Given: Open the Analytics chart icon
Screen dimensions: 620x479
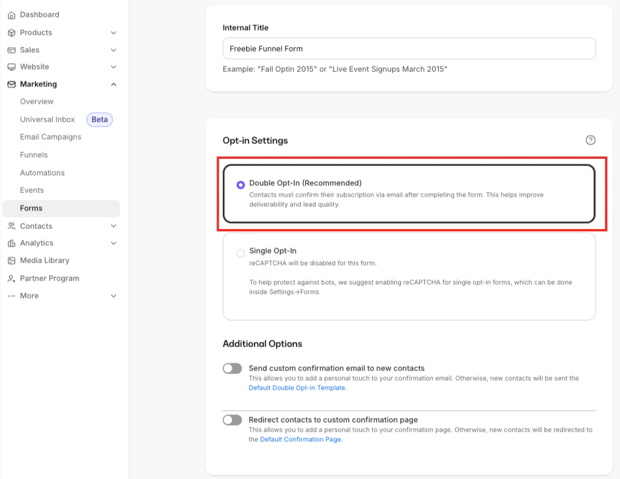Looking at the screenshot, I should [10, 243].
